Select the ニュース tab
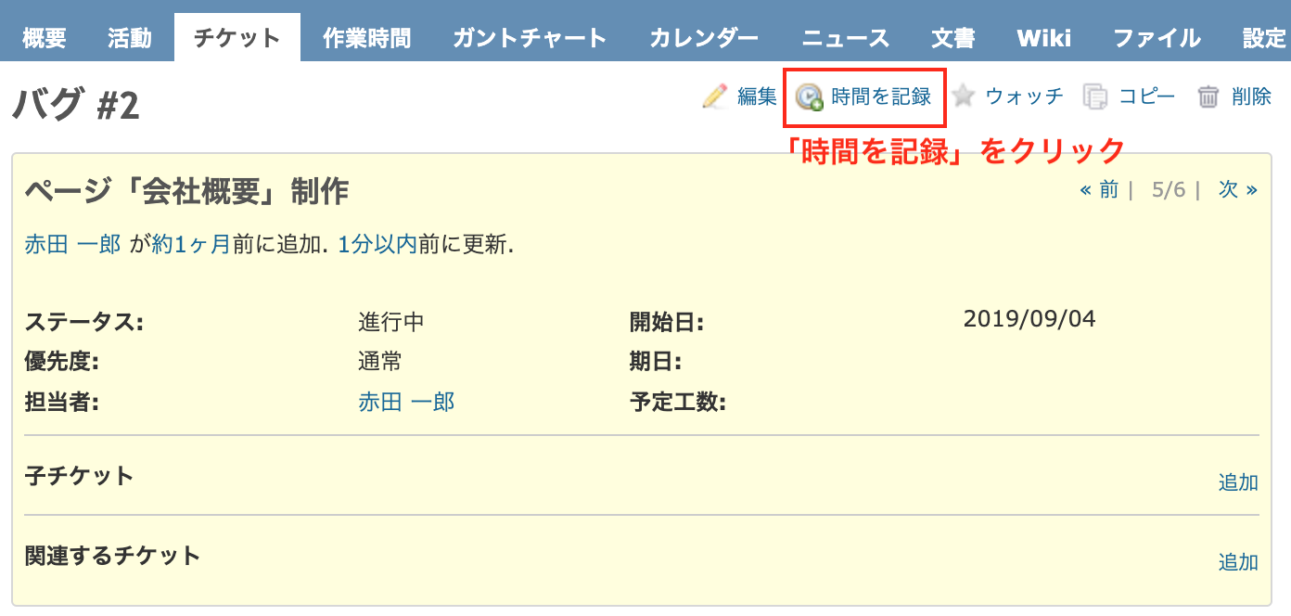 (846, 38)
